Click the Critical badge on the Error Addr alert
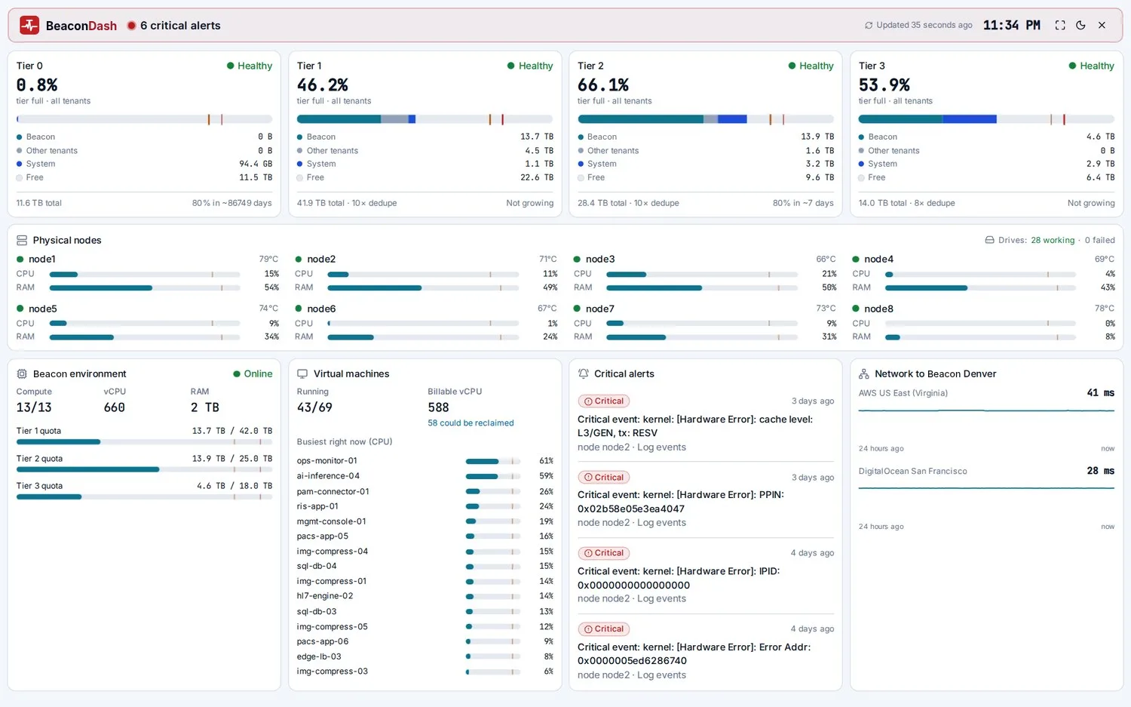This screenshot has height=707, width=1131. point(604,629)
